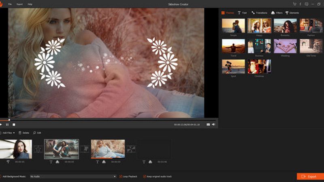Click transition between second and third clips

click(x=85, y=149)
